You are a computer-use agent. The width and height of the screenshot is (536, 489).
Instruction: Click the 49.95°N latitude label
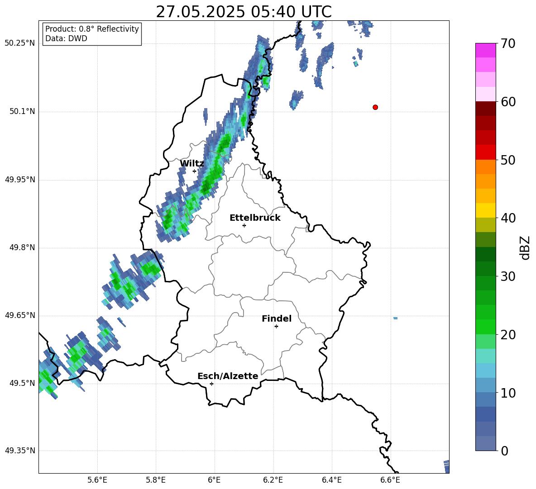[20, 180]
